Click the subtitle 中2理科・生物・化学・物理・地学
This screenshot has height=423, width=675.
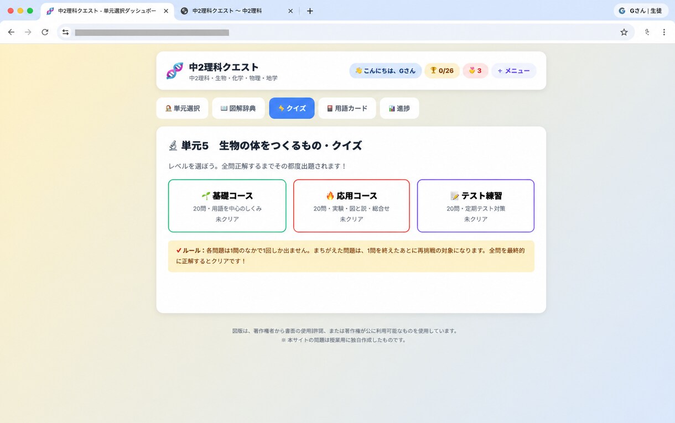233,79
